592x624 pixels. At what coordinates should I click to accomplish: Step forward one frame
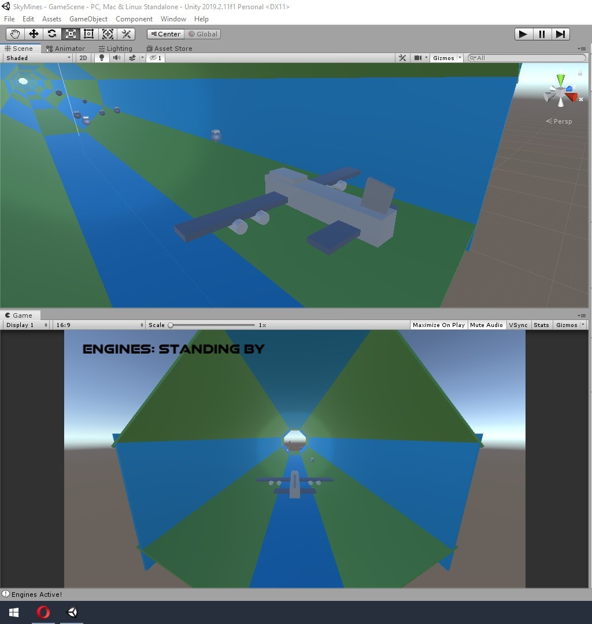point(561,34)
